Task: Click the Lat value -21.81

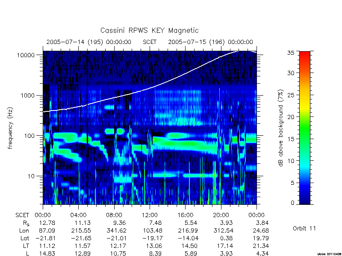Action: click(45, 239)
